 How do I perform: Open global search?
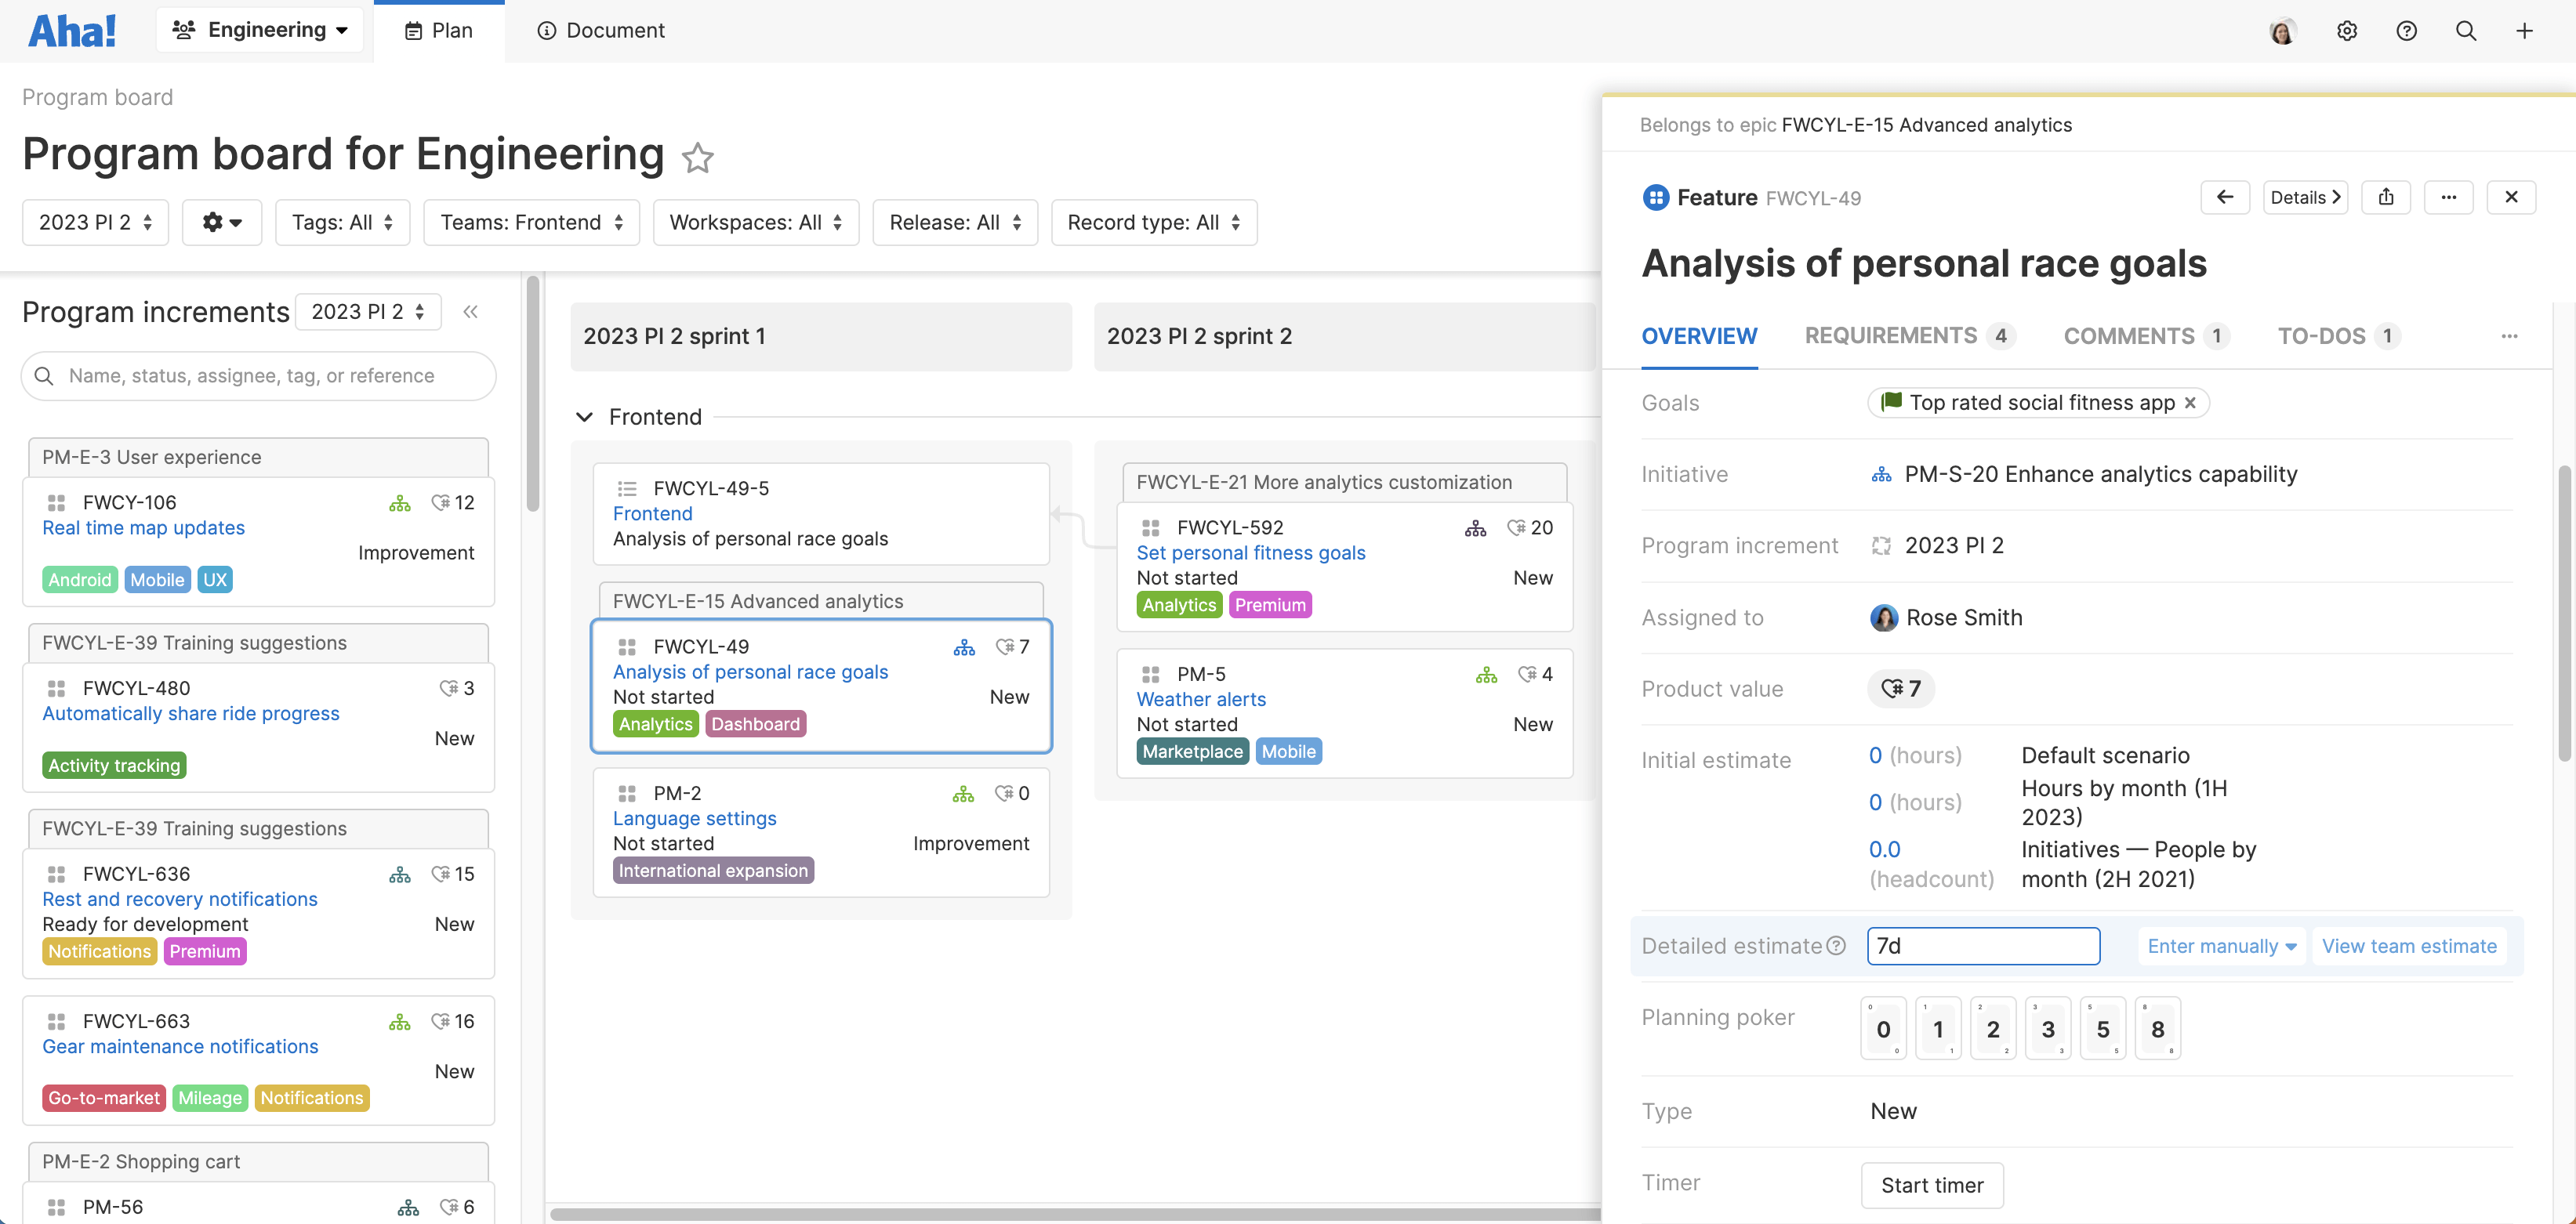point(2466,31)
